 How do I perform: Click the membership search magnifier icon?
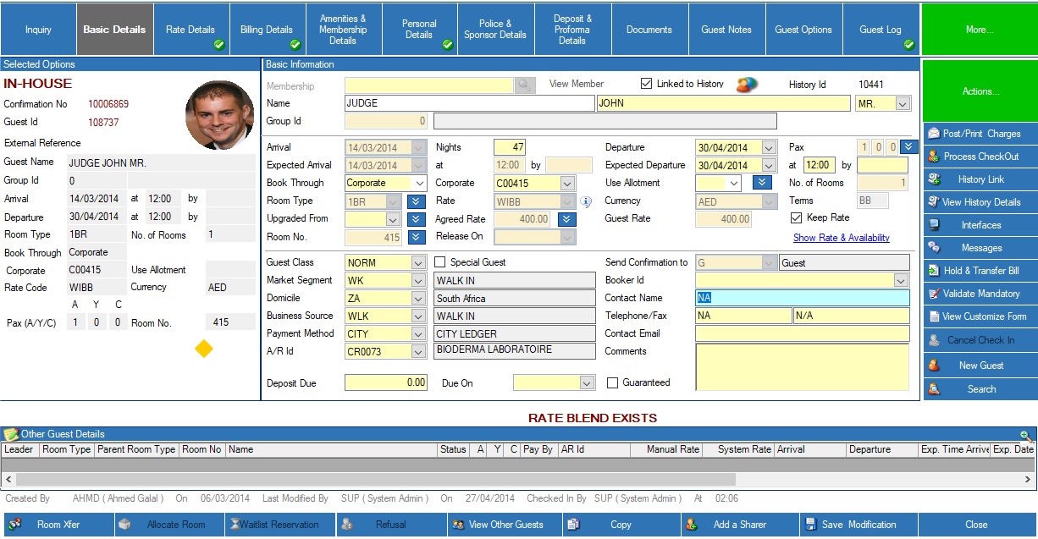click(526, 85)
